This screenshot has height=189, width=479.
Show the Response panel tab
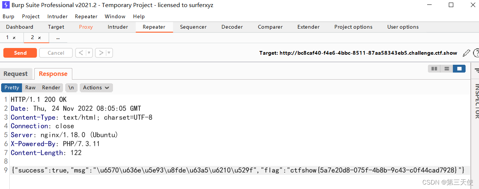click(53, 74)
